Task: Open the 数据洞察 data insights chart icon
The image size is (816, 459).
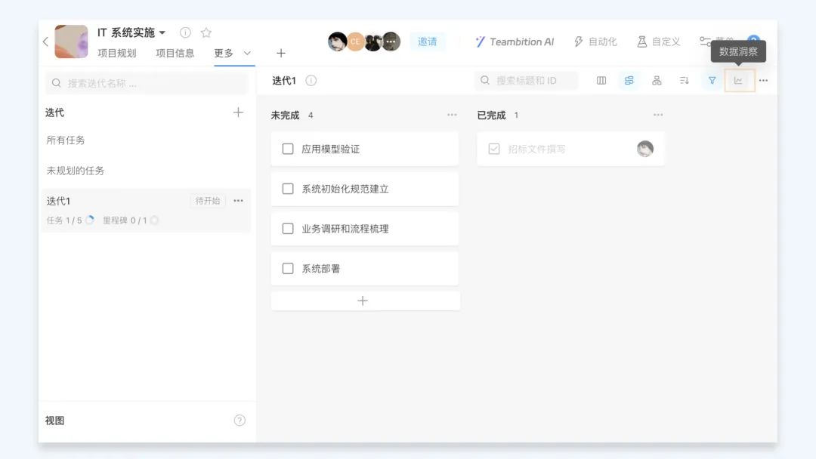Action: (739, 81)
